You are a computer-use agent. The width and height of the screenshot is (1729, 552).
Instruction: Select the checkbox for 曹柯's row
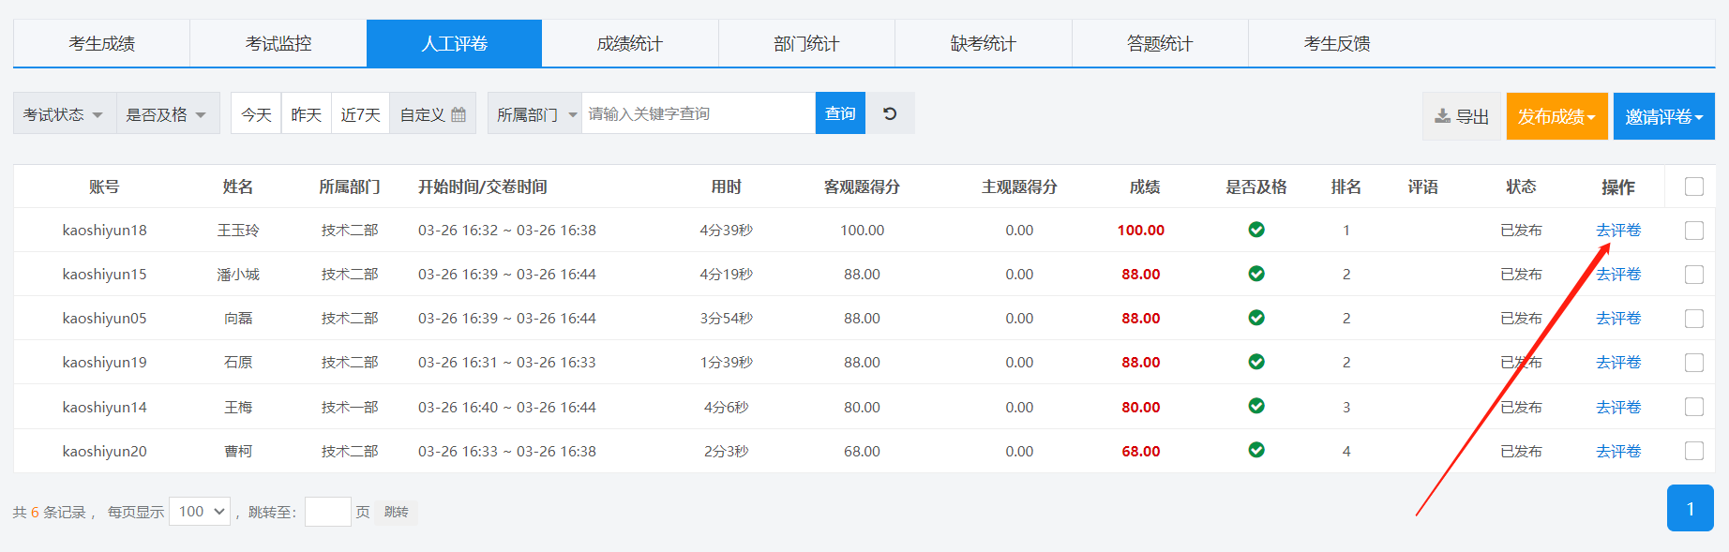1693,451
